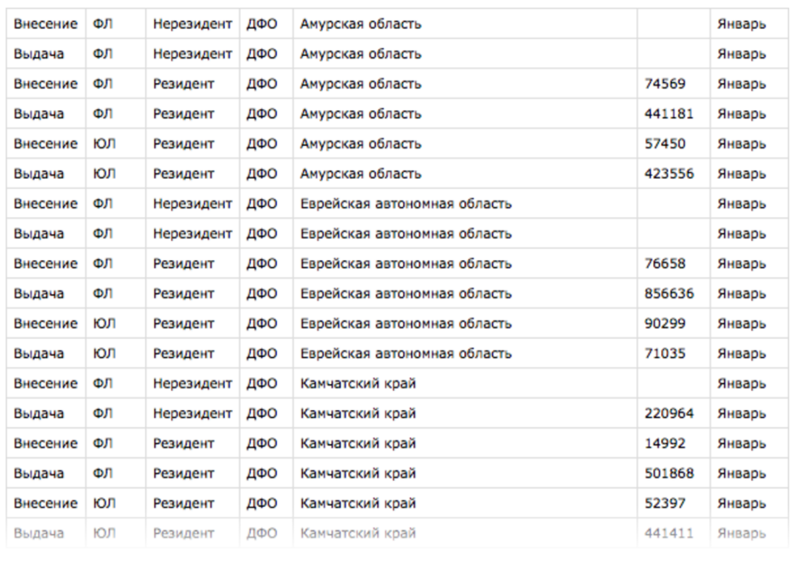Click Внесение in the 14992 row
The image size is (801, 564).
[46, 443]
